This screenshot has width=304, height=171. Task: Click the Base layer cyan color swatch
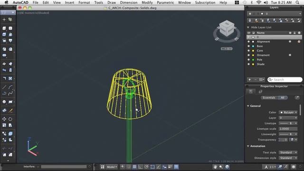tap(253, 46)
